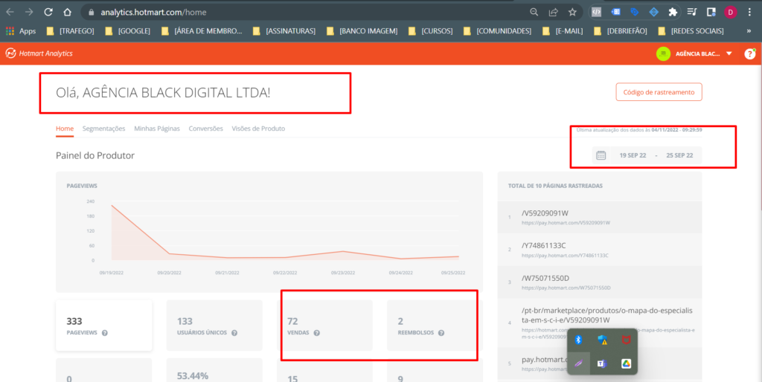762x382 pixels.
Task: Click the 19 SEP 22 start date field
Action: pos(633,155)
